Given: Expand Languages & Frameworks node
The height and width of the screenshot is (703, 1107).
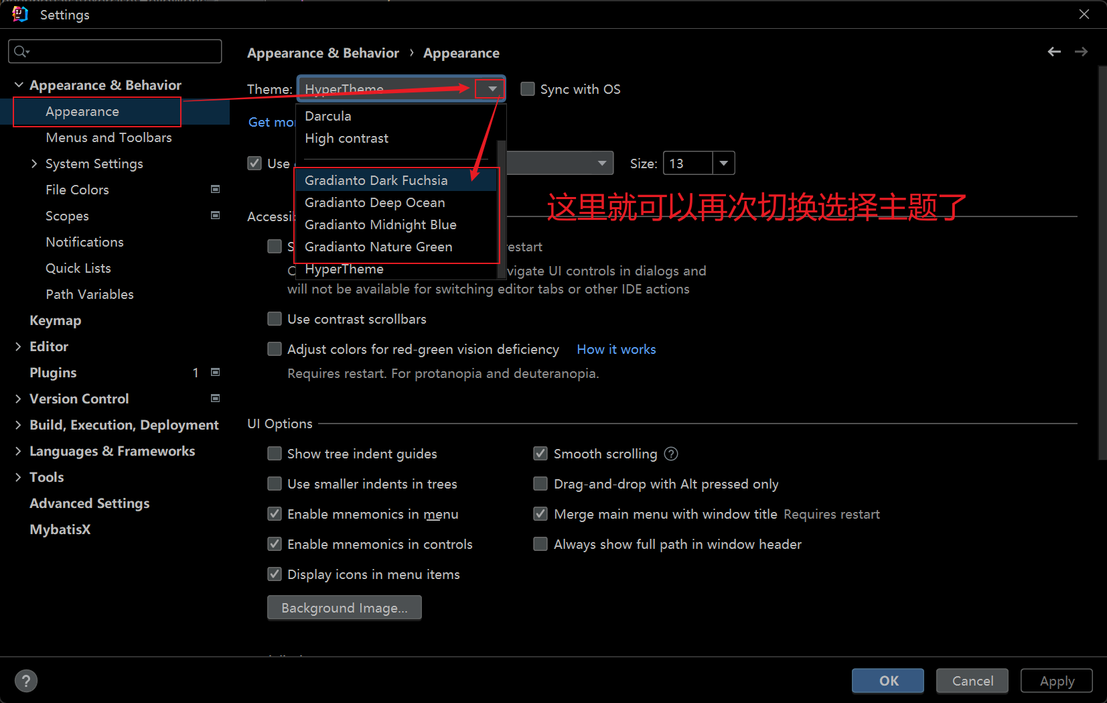Looking at the screenshot, I should [x=18, y=451].
